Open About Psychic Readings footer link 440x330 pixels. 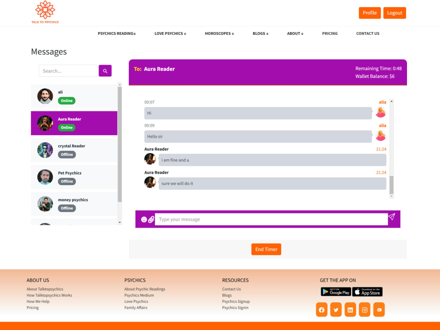click(145, 289)
